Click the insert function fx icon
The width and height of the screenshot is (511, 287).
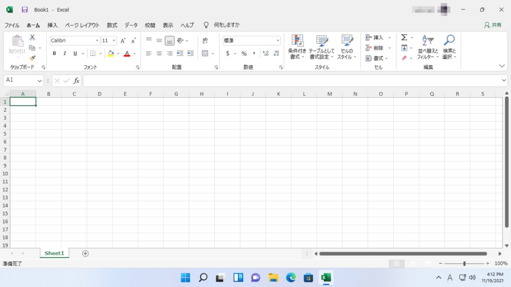pos(76,81)
